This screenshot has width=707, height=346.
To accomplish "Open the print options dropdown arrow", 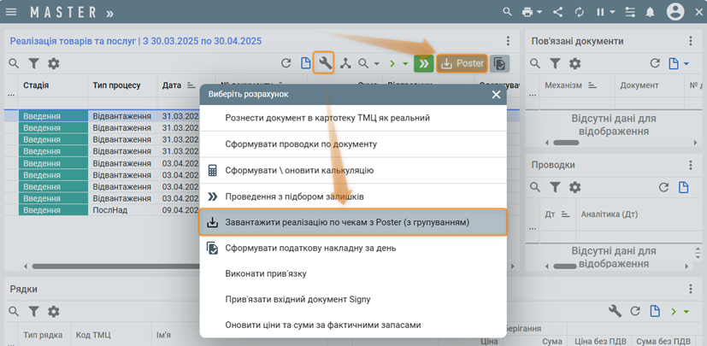I will (x=539, y=12).
